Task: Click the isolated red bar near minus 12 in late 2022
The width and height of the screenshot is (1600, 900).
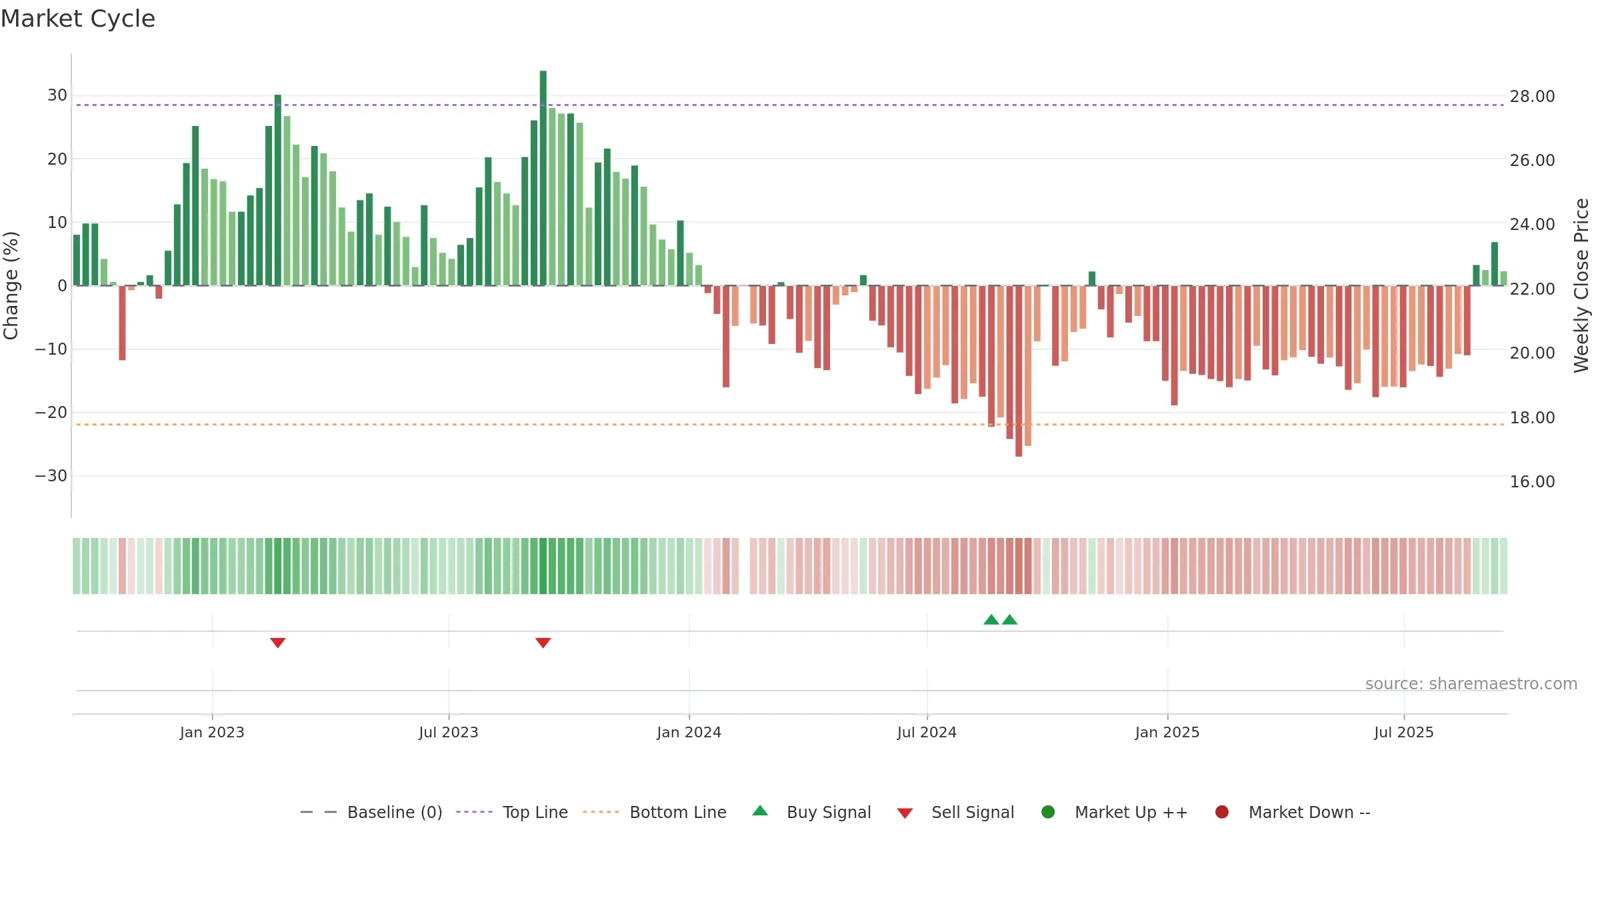Action: [x=122, y=323]
